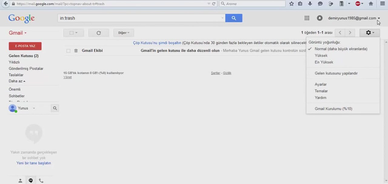Open the Şartlar link
This screenshot has height=184, width=388.
tap(216, 73)
